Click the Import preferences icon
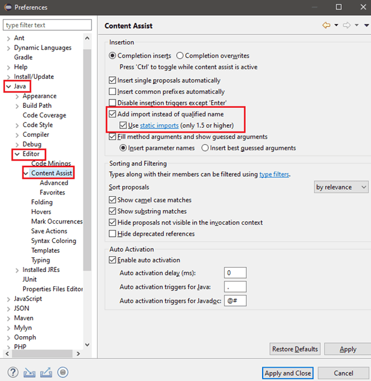This screenshot has height=381, width=371. click(x=30, y=373)
